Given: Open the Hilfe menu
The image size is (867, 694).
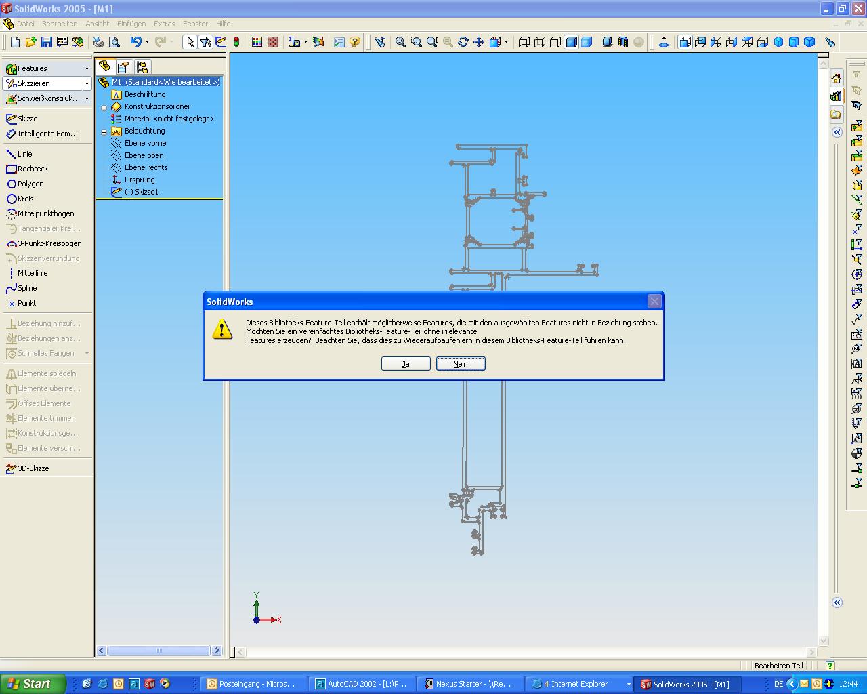Looking at the screenshot, I should (223, 24).
